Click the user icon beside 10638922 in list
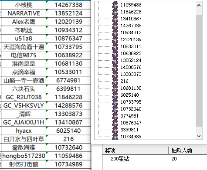 (115, 53)
